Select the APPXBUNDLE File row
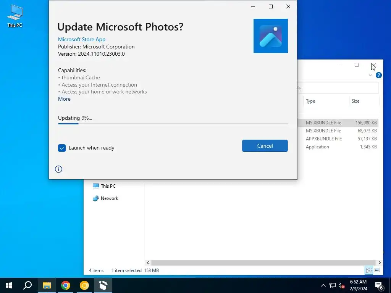Image resolution: width=391 pixels, height=293 pixels. pyautogui.click(x=338, y=139)
